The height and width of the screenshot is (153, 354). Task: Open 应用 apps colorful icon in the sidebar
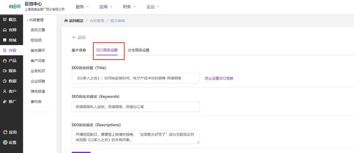coord(10,132)
